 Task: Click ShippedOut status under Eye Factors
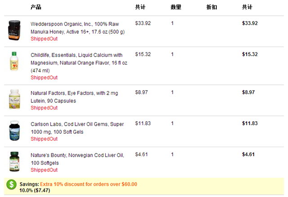[44, 108]
